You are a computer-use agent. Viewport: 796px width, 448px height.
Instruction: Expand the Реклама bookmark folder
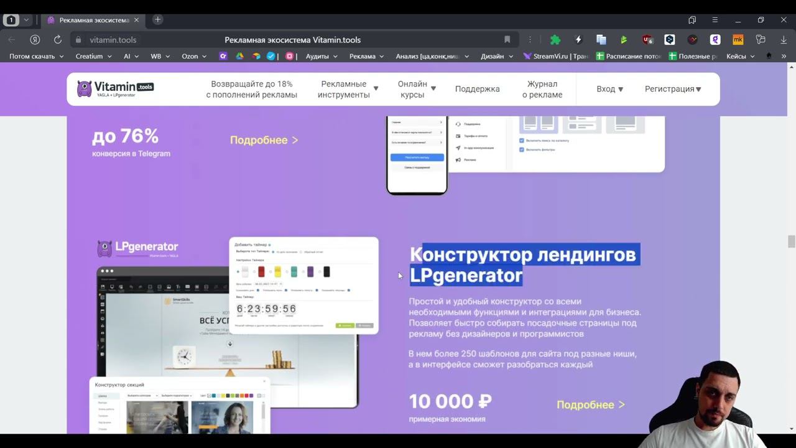(x=368, y=56)
